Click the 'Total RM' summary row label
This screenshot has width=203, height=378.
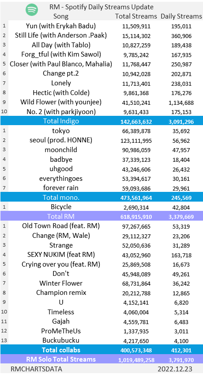tap(61, 216)
